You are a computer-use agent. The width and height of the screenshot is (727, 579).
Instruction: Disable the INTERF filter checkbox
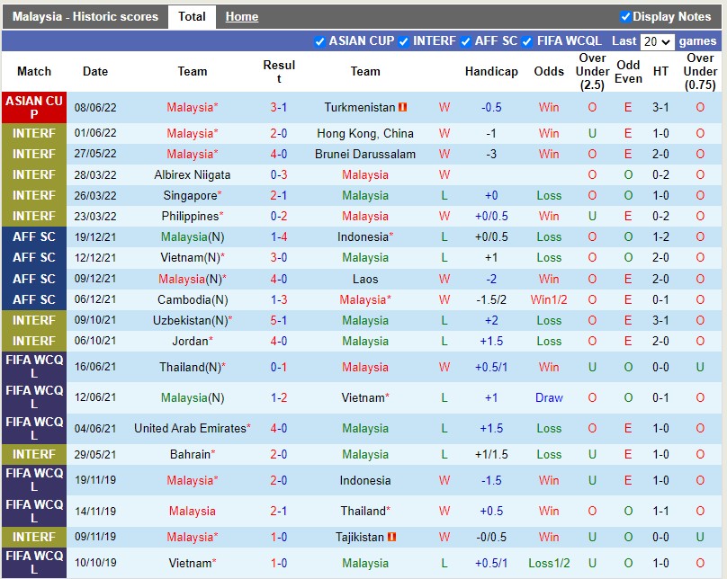point(404,41)
